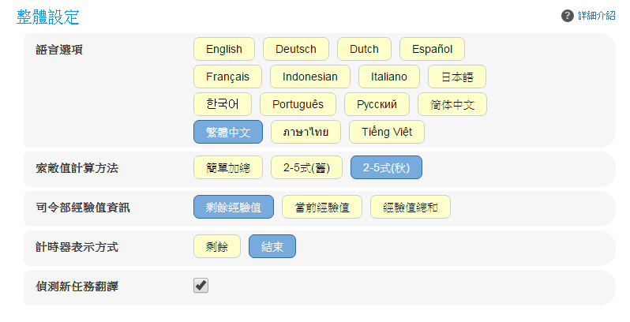This screenshot has height=322, width=630.
Task: Click the 繁體中文 language button
Action: pyautogui.click(x=228, y=132)
